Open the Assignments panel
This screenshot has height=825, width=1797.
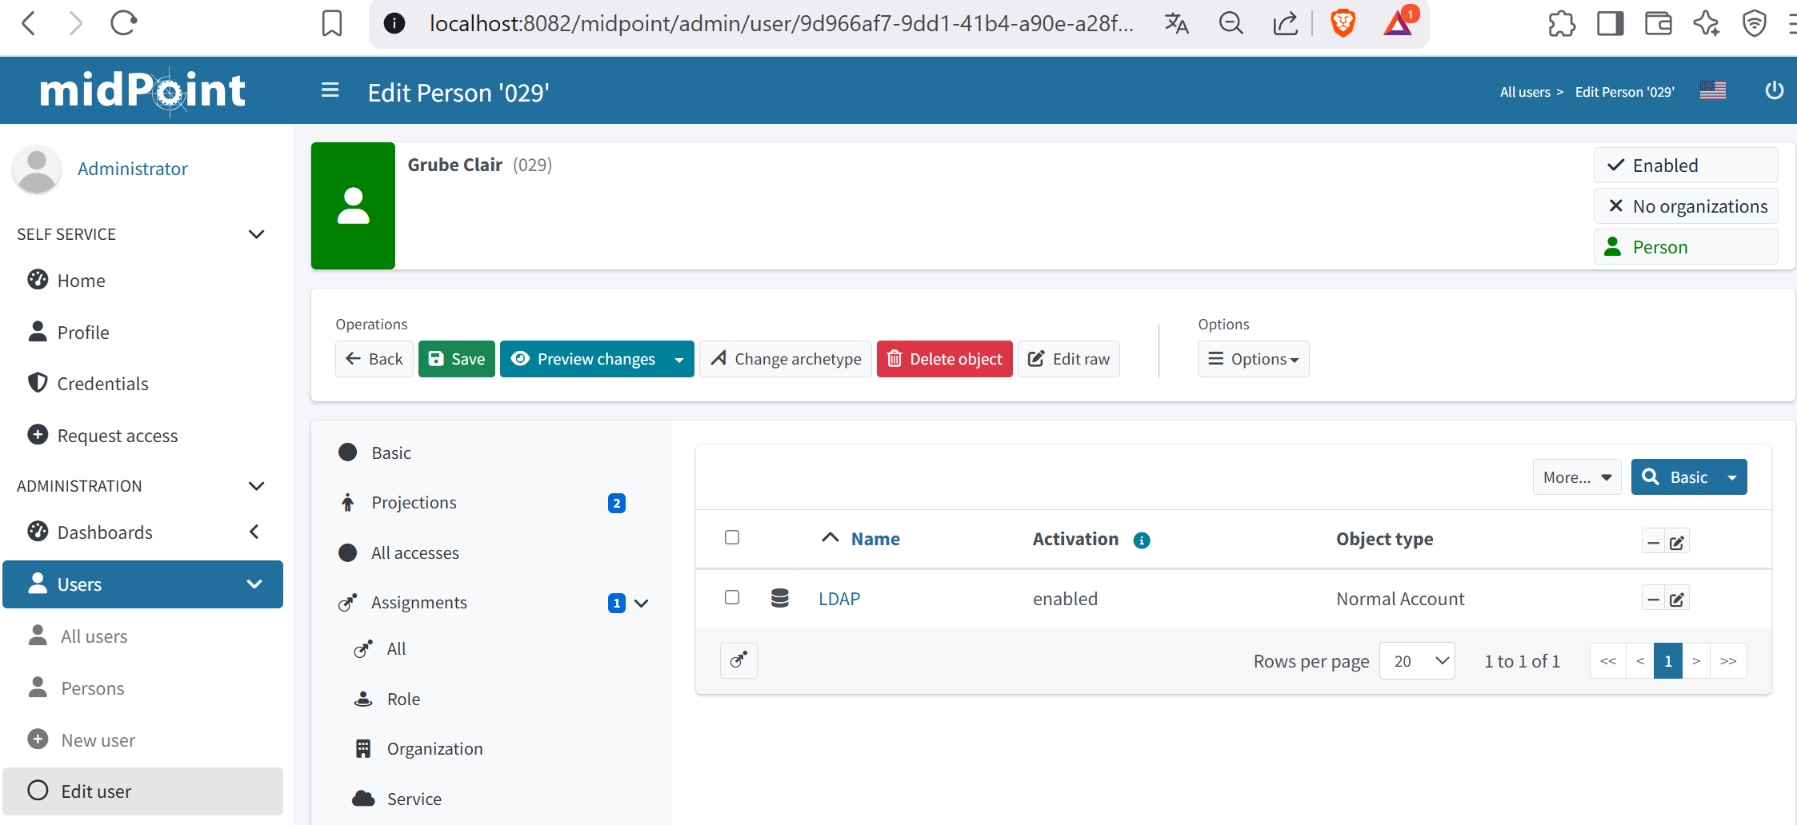point(419,603)
